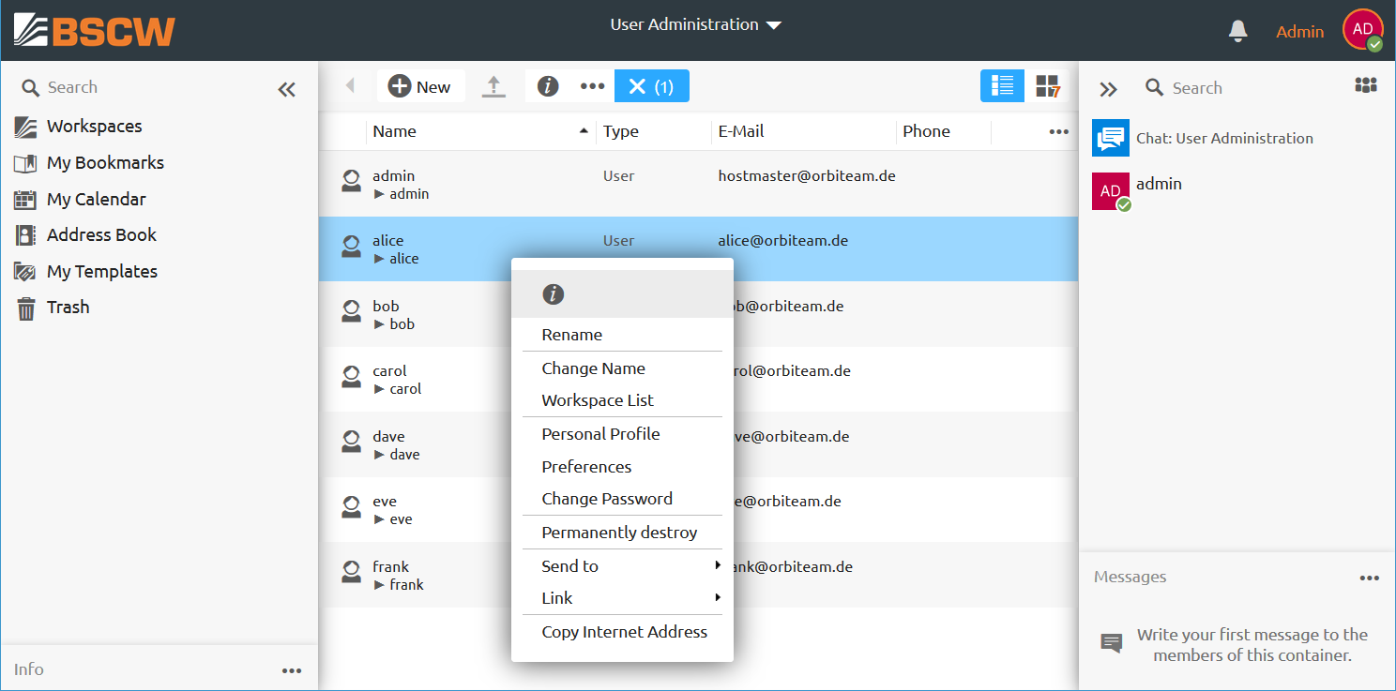
Task: Open User Administration dropdown
Action: click(x=695, y=24)
